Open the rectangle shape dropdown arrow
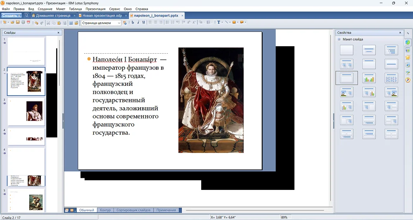Image resolution: width=413 pixels, height=220 pixels. click(x=237, y=23)
